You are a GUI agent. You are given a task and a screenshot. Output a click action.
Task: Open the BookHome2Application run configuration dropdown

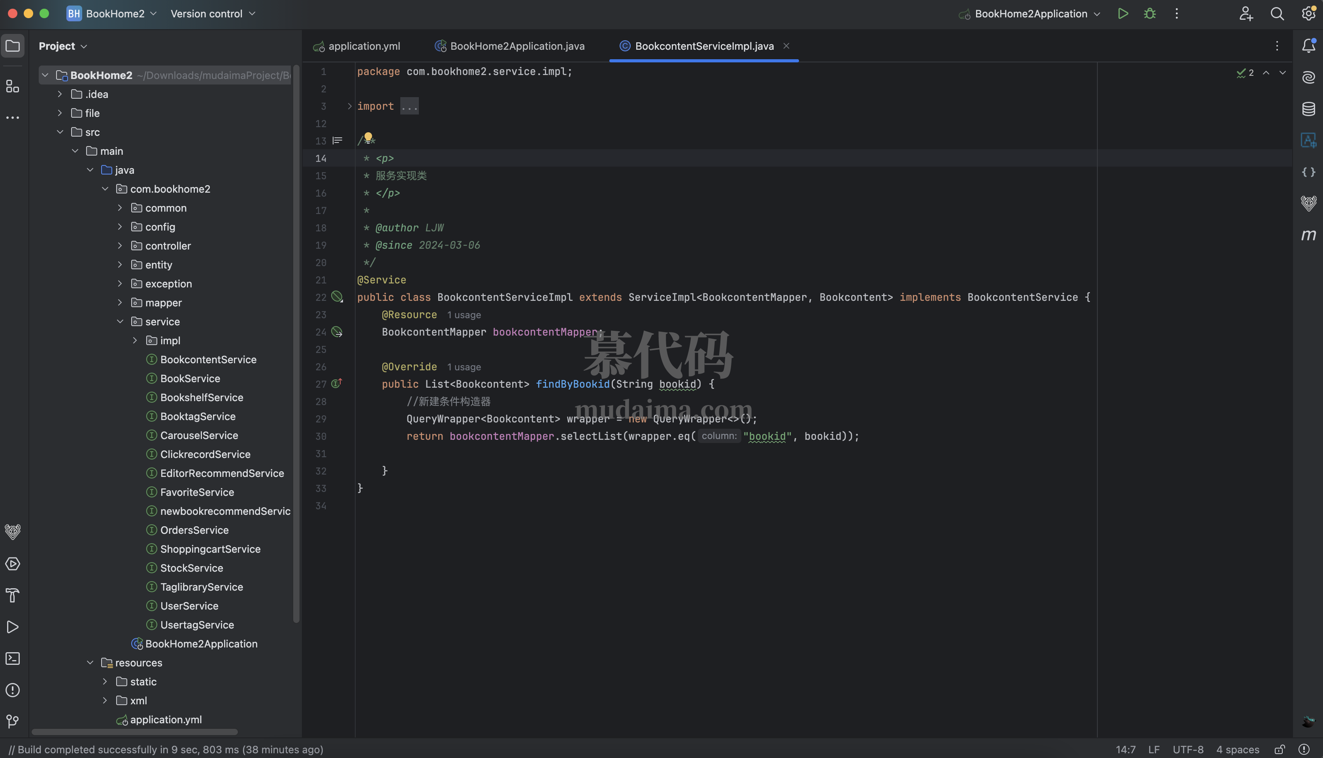pos(1097,13)
